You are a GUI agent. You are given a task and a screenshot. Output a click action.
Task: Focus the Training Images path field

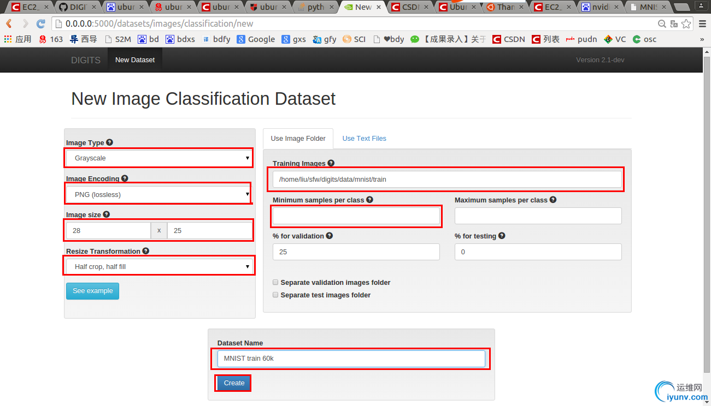(447, 179)
